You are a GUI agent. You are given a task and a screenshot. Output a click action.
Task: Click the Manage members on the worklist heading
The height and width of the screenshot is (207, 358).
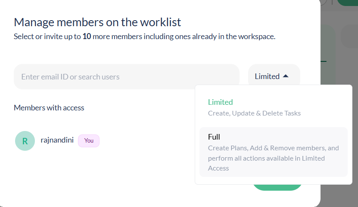97,22
